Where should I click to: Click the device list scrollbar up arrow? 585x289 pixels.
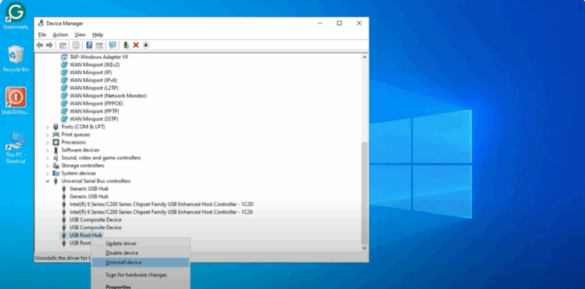pos(364,57)
